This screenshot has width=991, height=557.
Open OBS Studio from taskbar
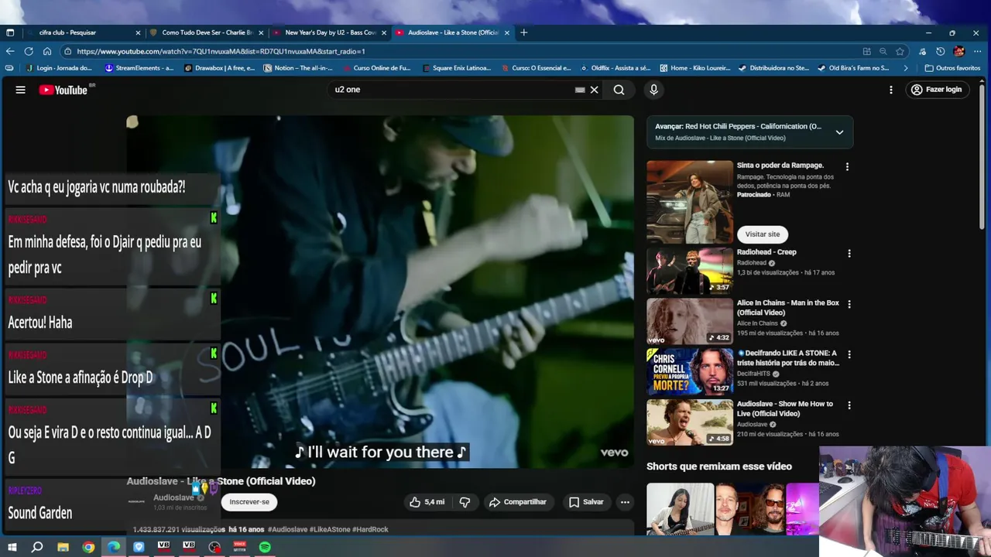tap(214, 547)
